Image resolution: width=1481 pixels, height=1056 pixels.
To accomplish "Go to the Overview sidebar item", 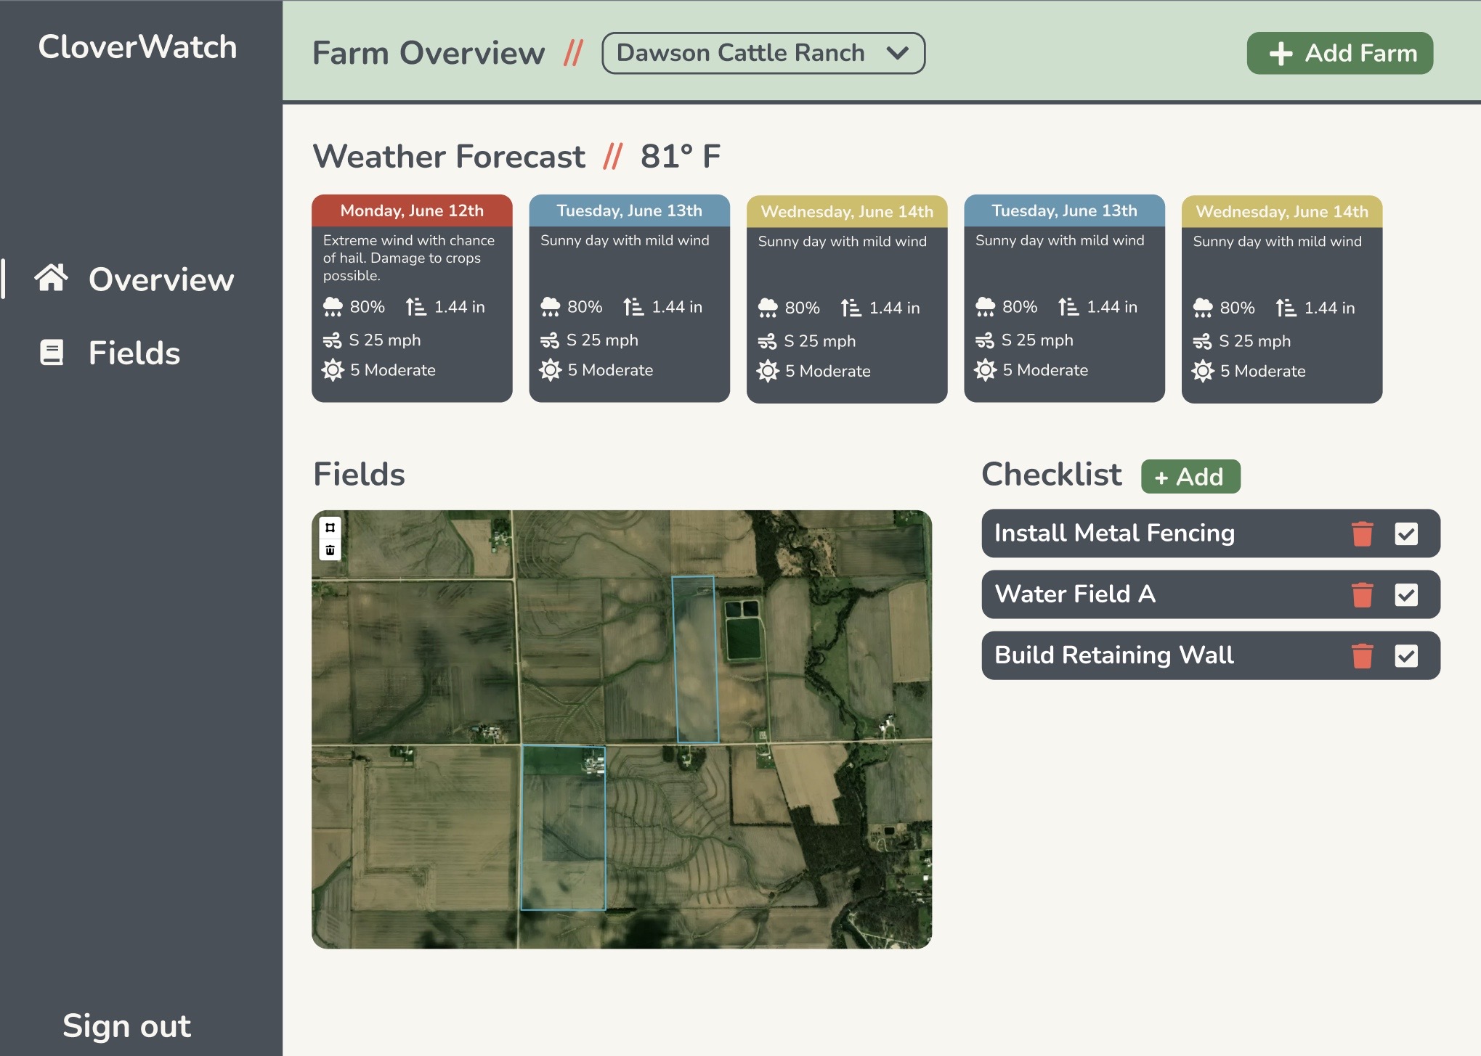I will pyautogui.click(x=161, y=279).
